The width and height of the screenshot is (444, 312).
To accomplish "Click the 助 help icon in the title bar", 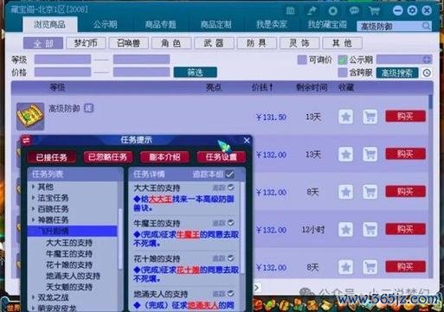I will [290, 11].
